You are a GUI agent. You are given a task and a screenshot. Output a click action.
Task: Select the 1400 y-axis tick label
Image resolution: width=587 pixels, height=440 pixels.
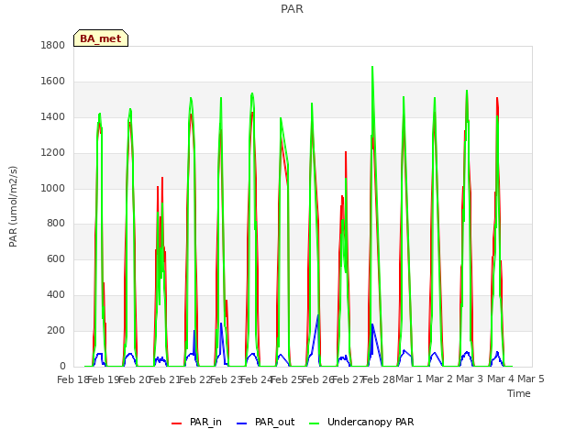(53, 117)
